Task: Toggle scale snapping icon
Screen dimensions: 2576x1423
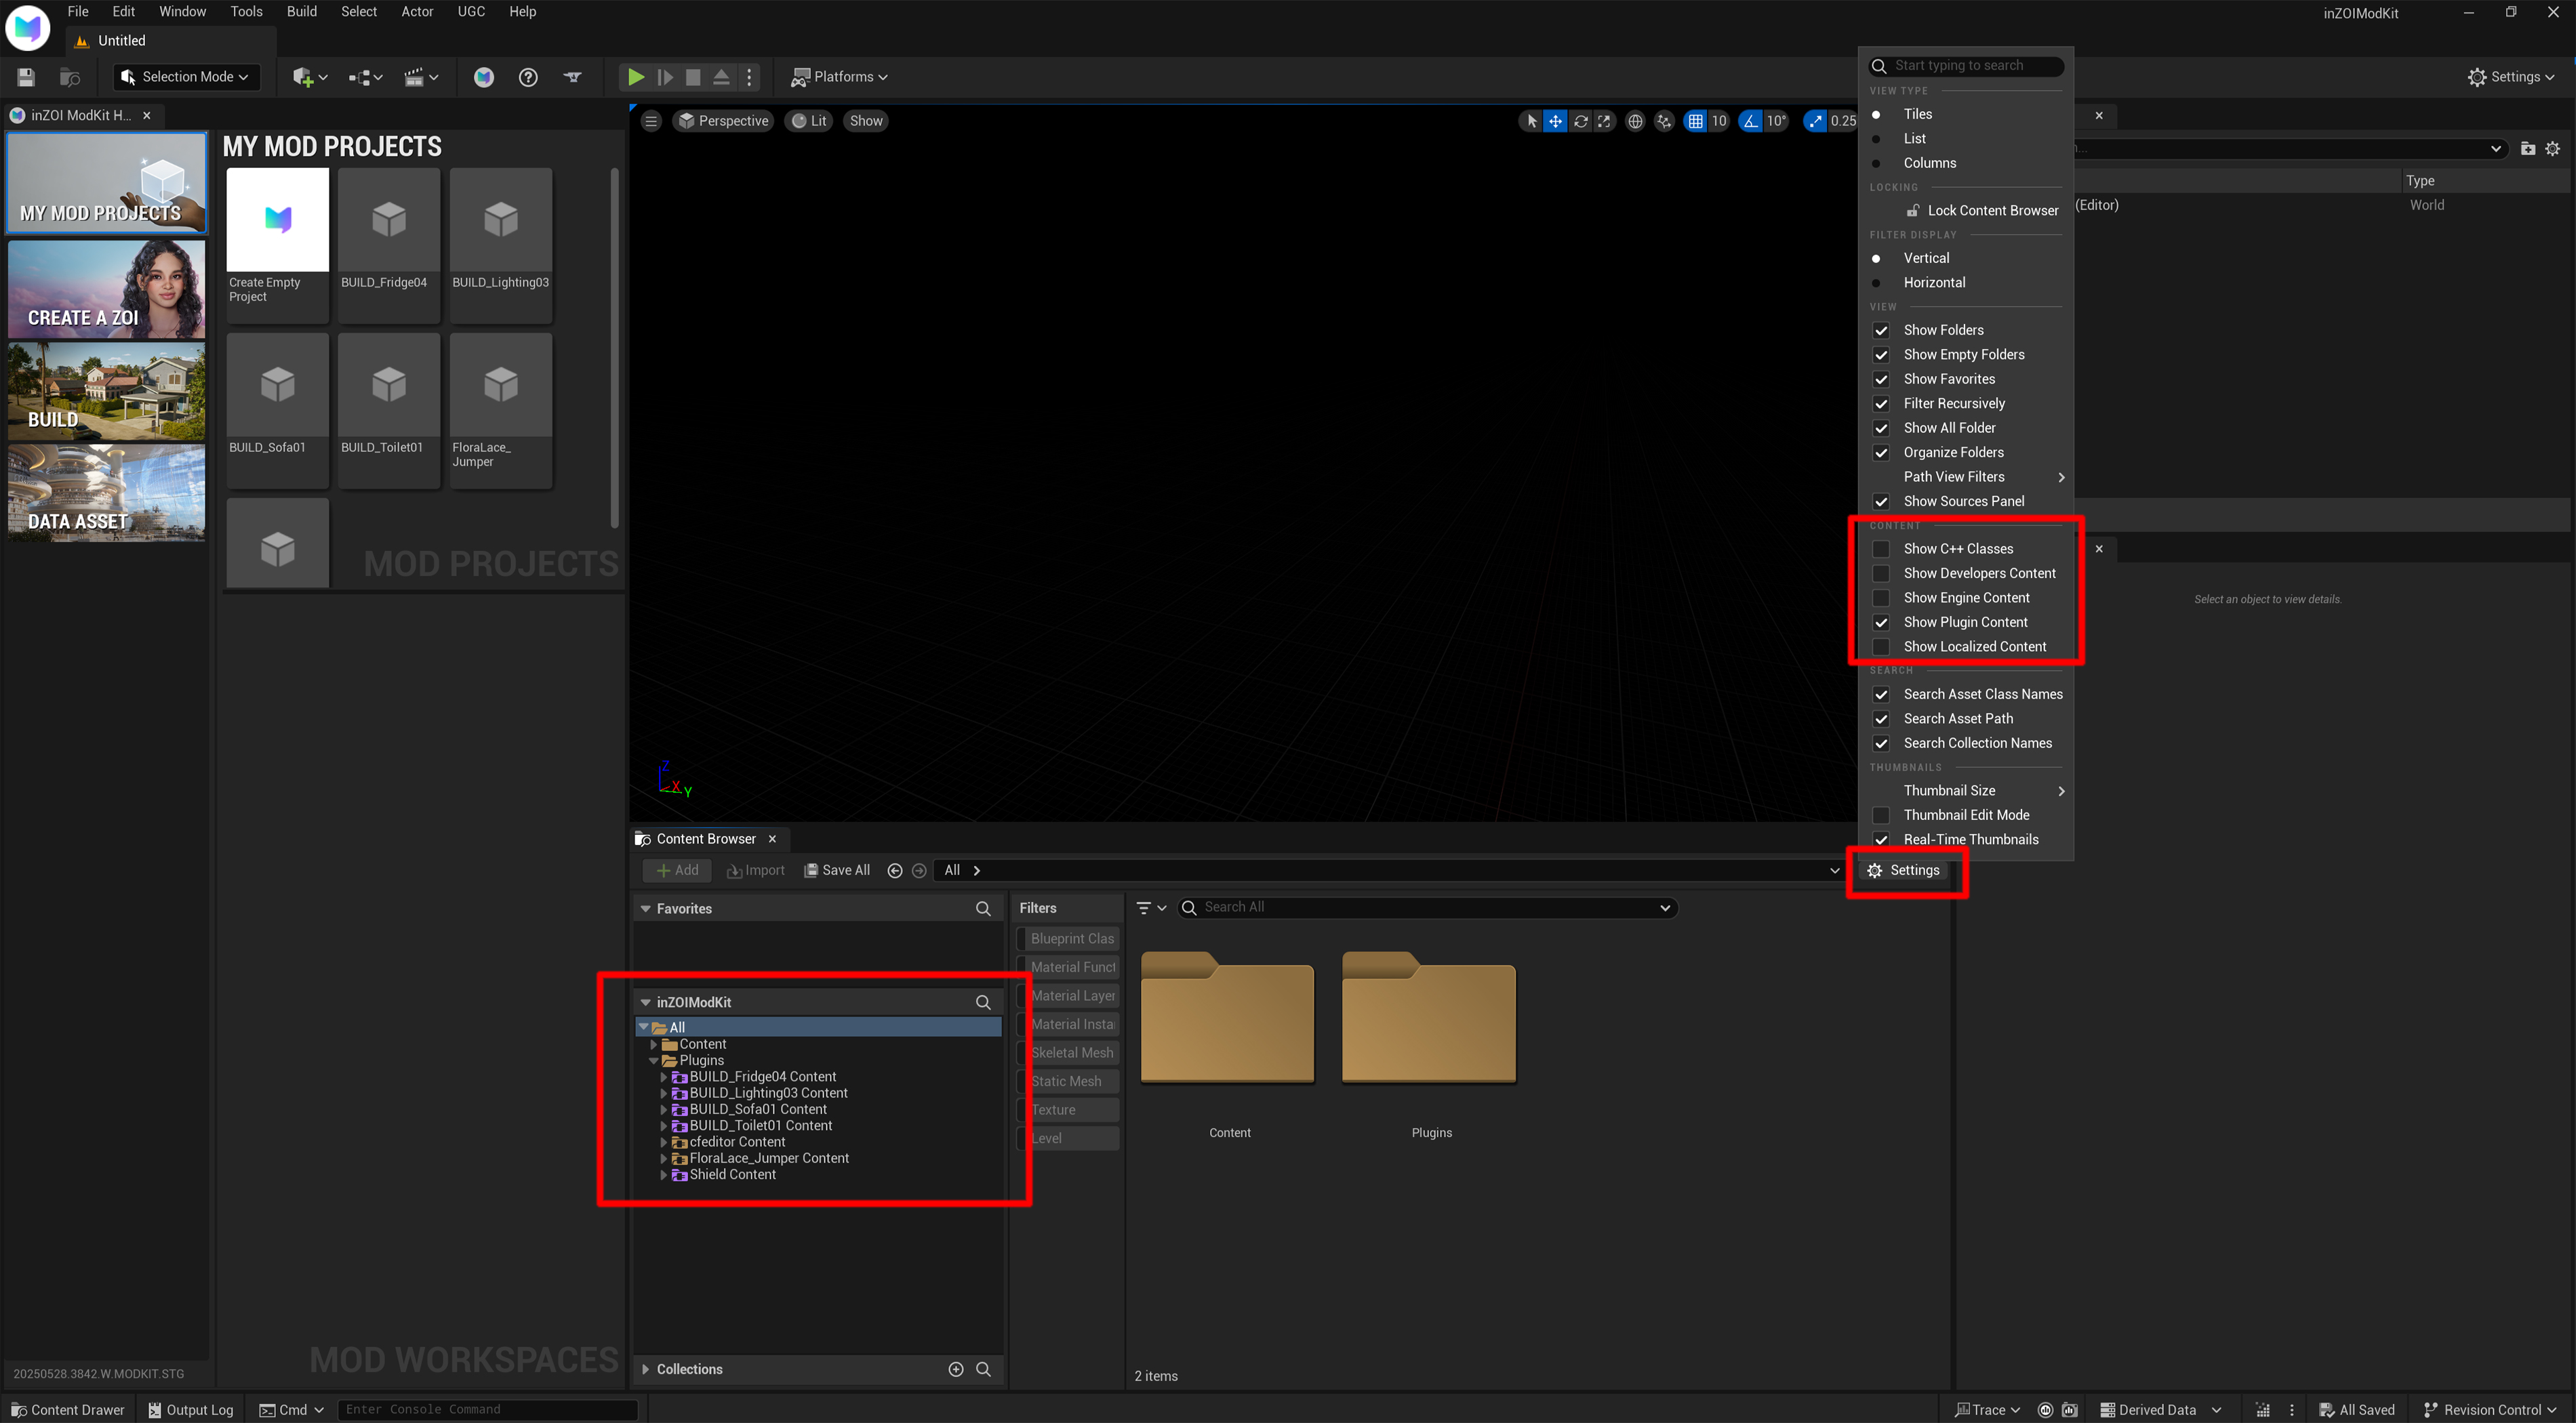Action: point(1814,121)
